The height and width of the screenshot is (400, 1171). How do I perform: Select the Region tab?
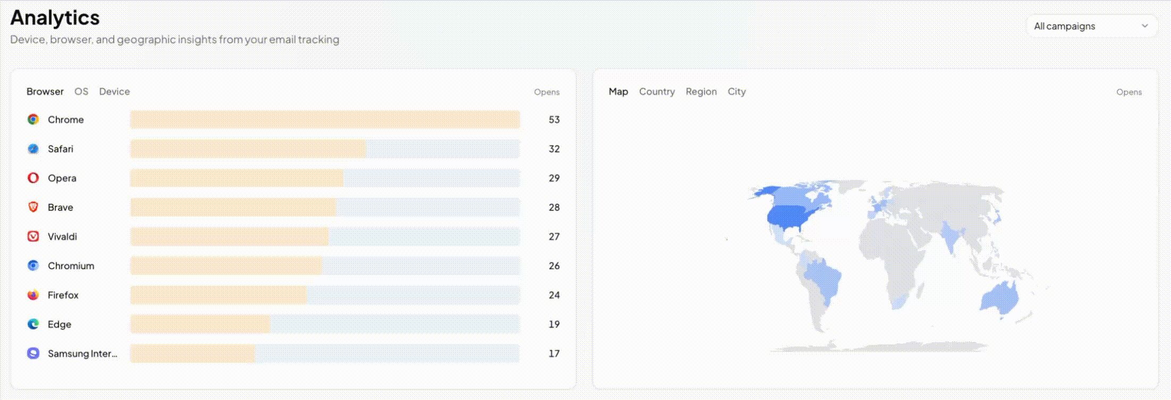click(701, 91)
